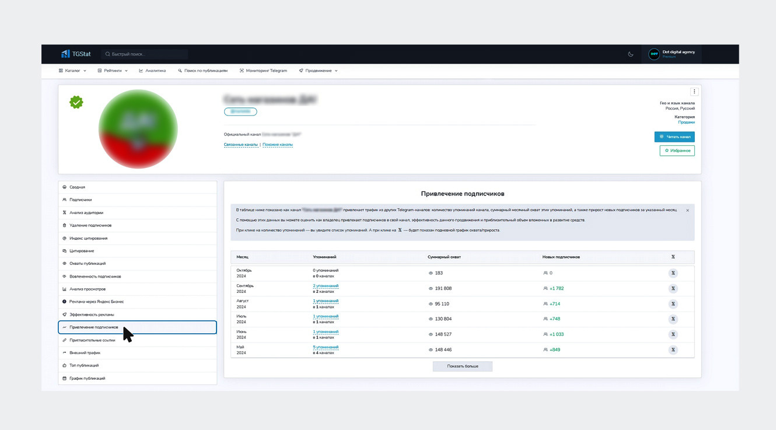Image resolution: width=776 pixels, height=430 pixels.
Task: Open the three-dot channel options menu
Action: 694,92
